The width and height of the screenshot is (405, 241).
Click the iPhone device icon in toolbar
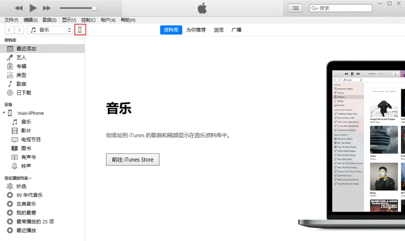point(80,30)
